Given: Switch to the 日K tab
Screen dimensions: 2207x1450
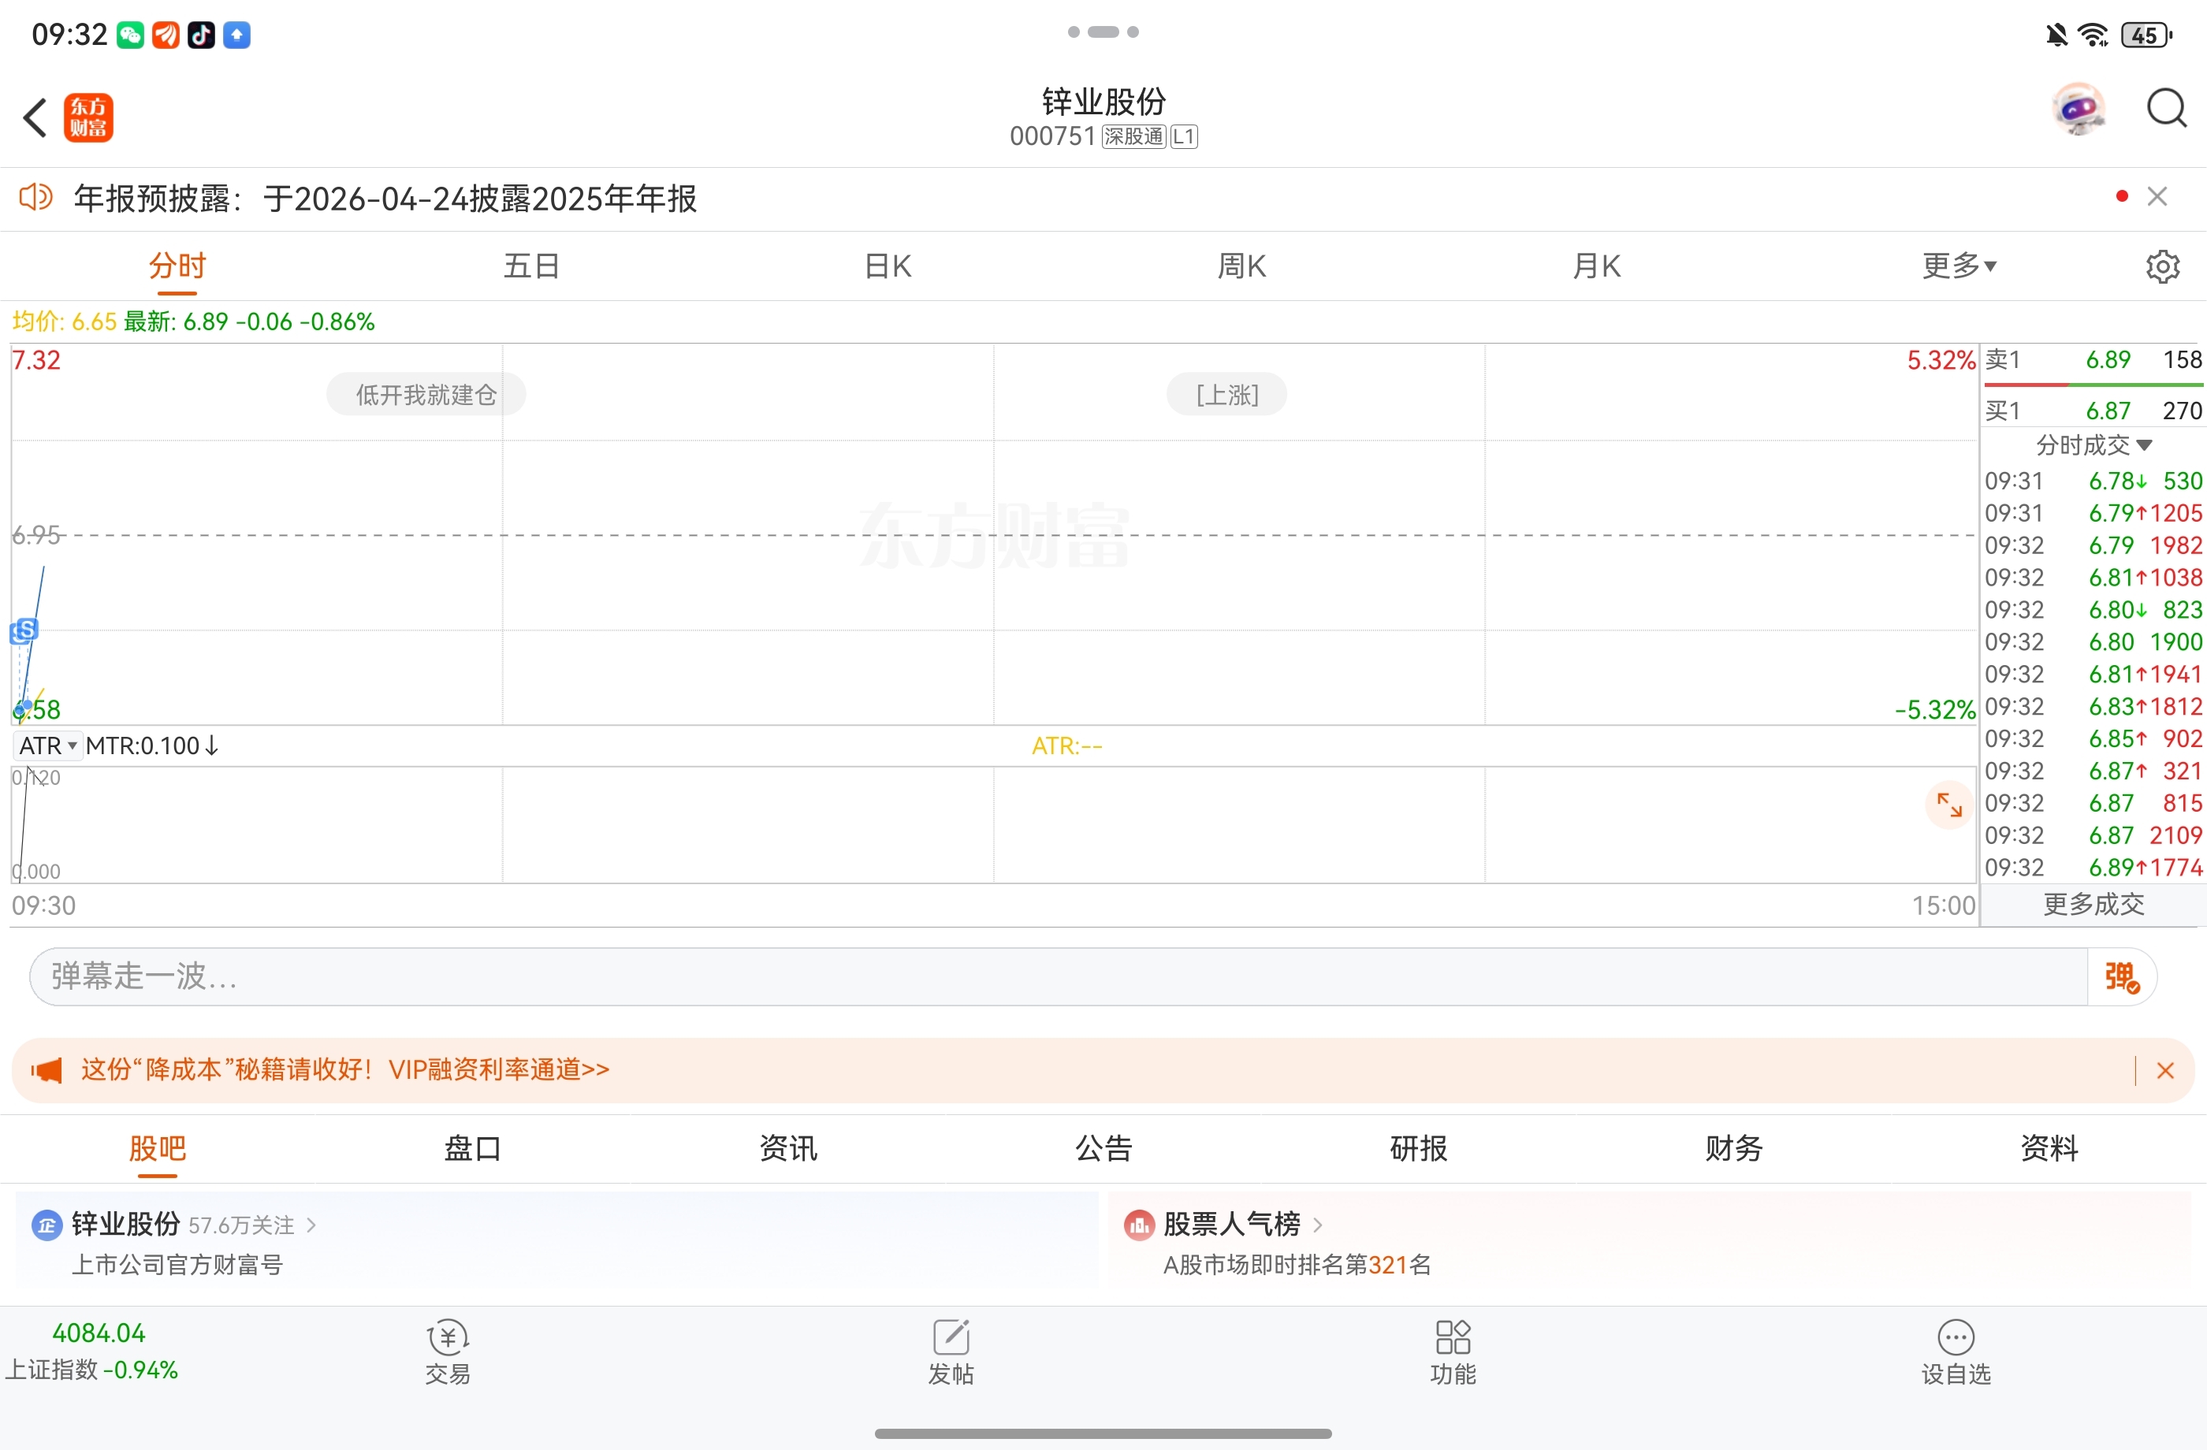Looking at the screenshot, I should [x=888, y=266].
